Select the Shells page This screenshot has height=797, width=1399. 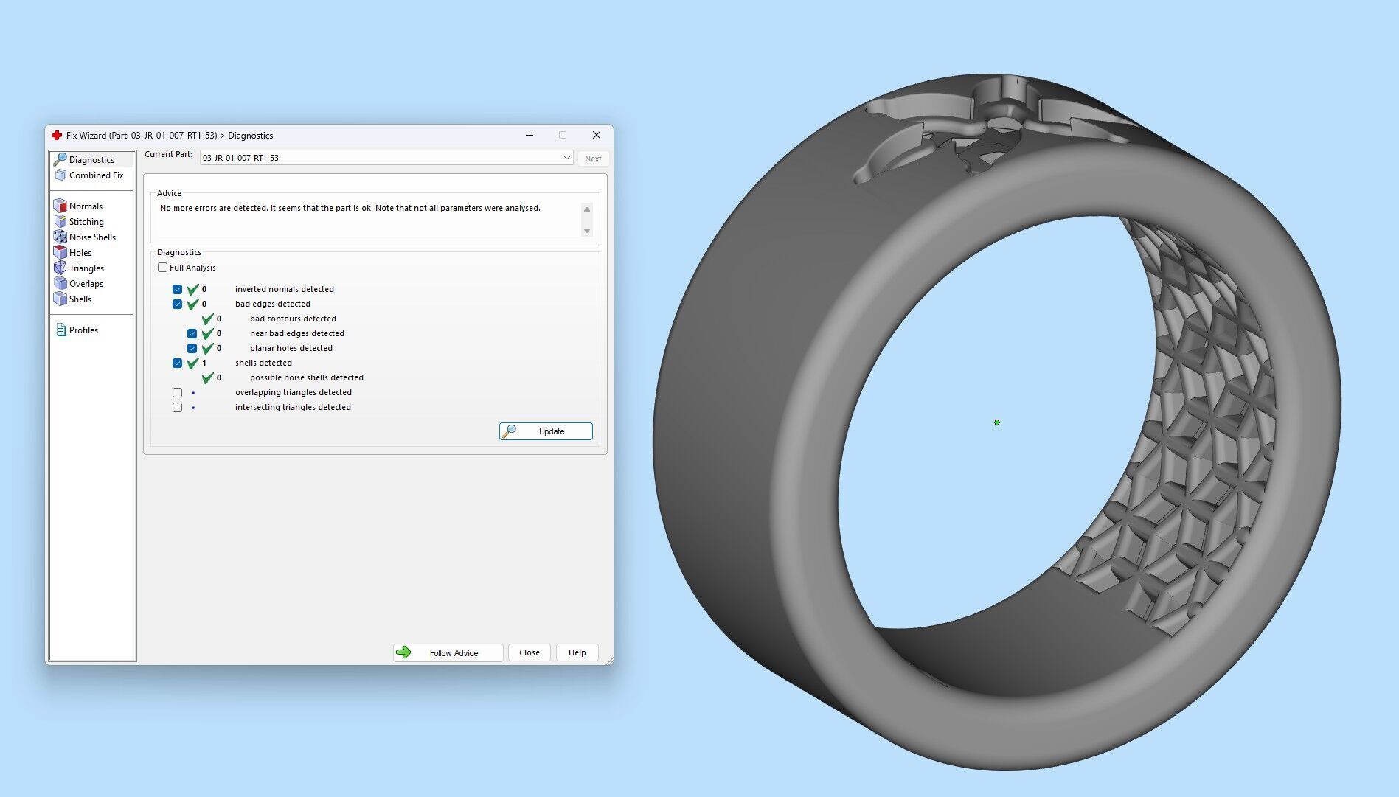pyautogui.click(x=80, y=299)
